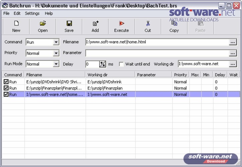The height and width of the screenshot is (167, 242).
Task: Click the Open folder toolbar icon
Action: point(43,23)
